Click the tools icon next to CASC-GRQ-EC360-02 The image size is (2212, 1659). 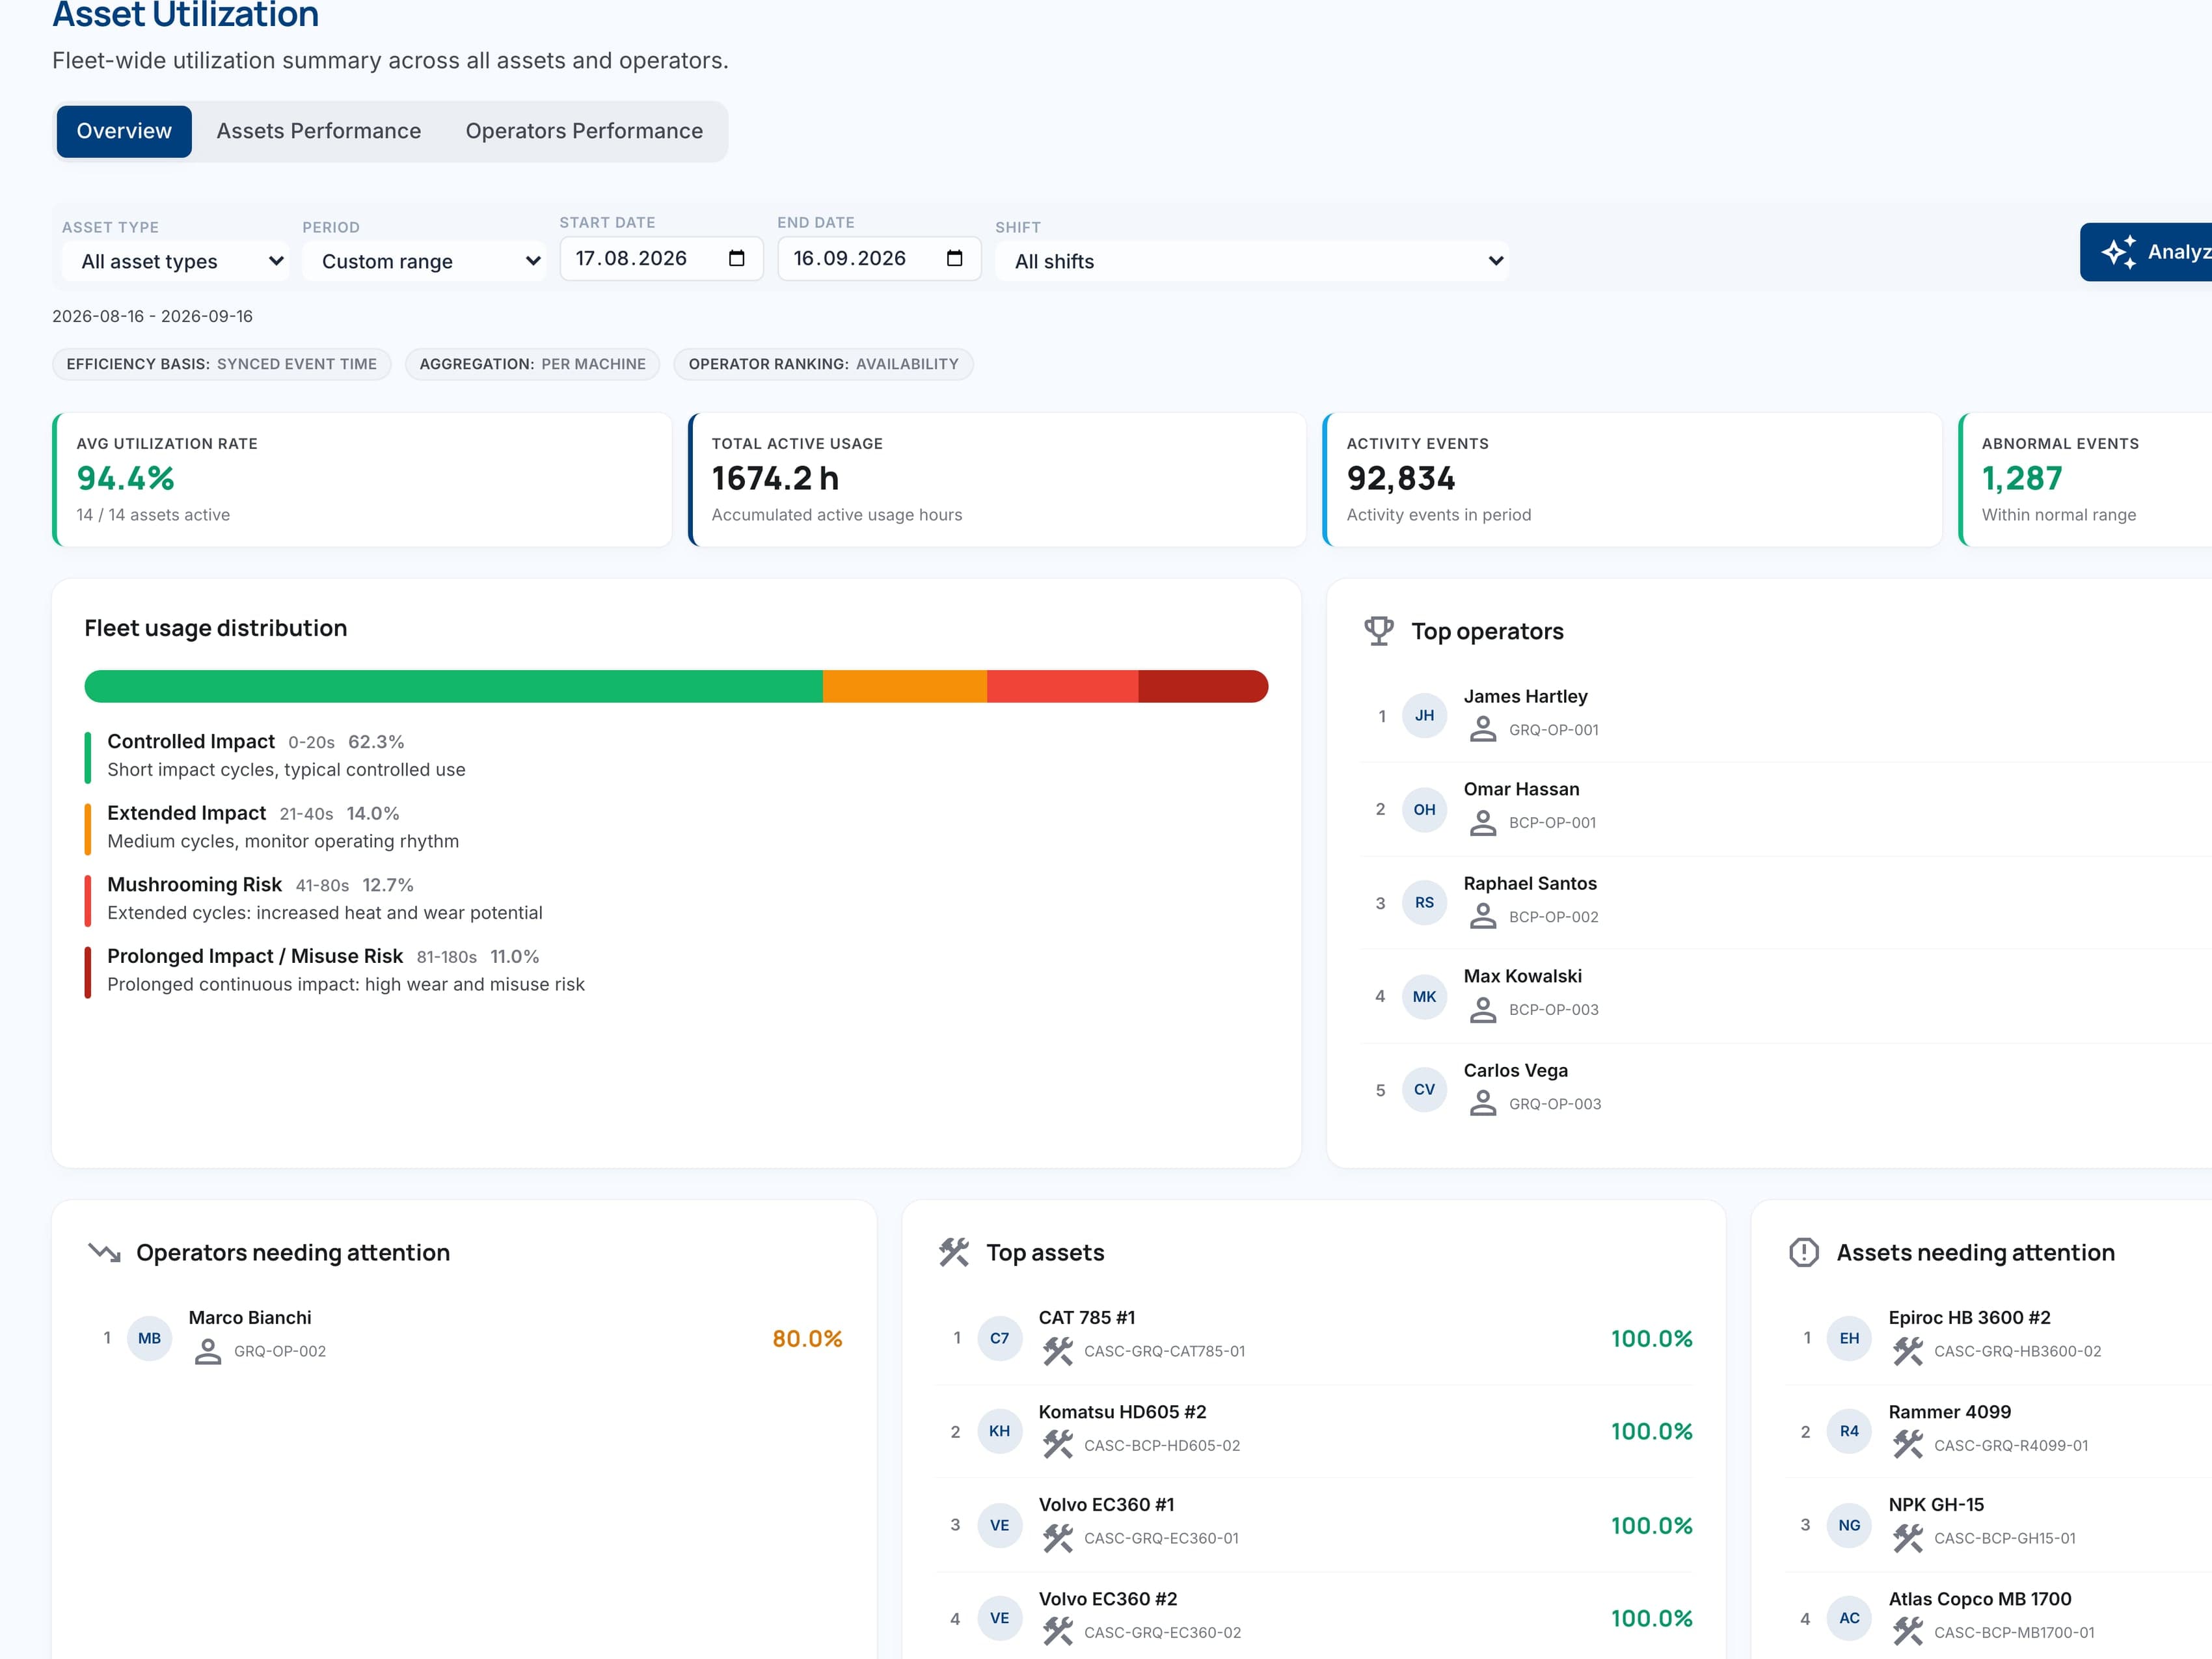point(1058,1632)
